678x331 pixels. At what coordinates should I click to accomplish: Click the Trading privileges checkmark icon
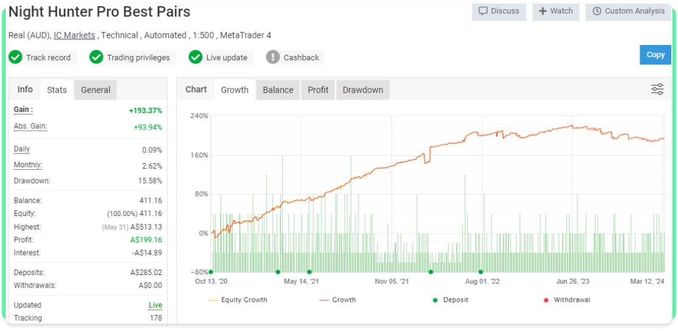pyautogui.click(x=96, y=57)
